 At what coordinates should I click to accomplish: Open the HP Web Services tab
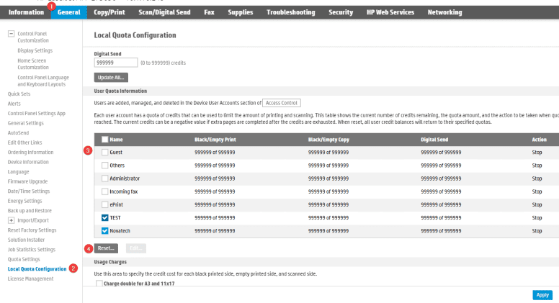390,13
